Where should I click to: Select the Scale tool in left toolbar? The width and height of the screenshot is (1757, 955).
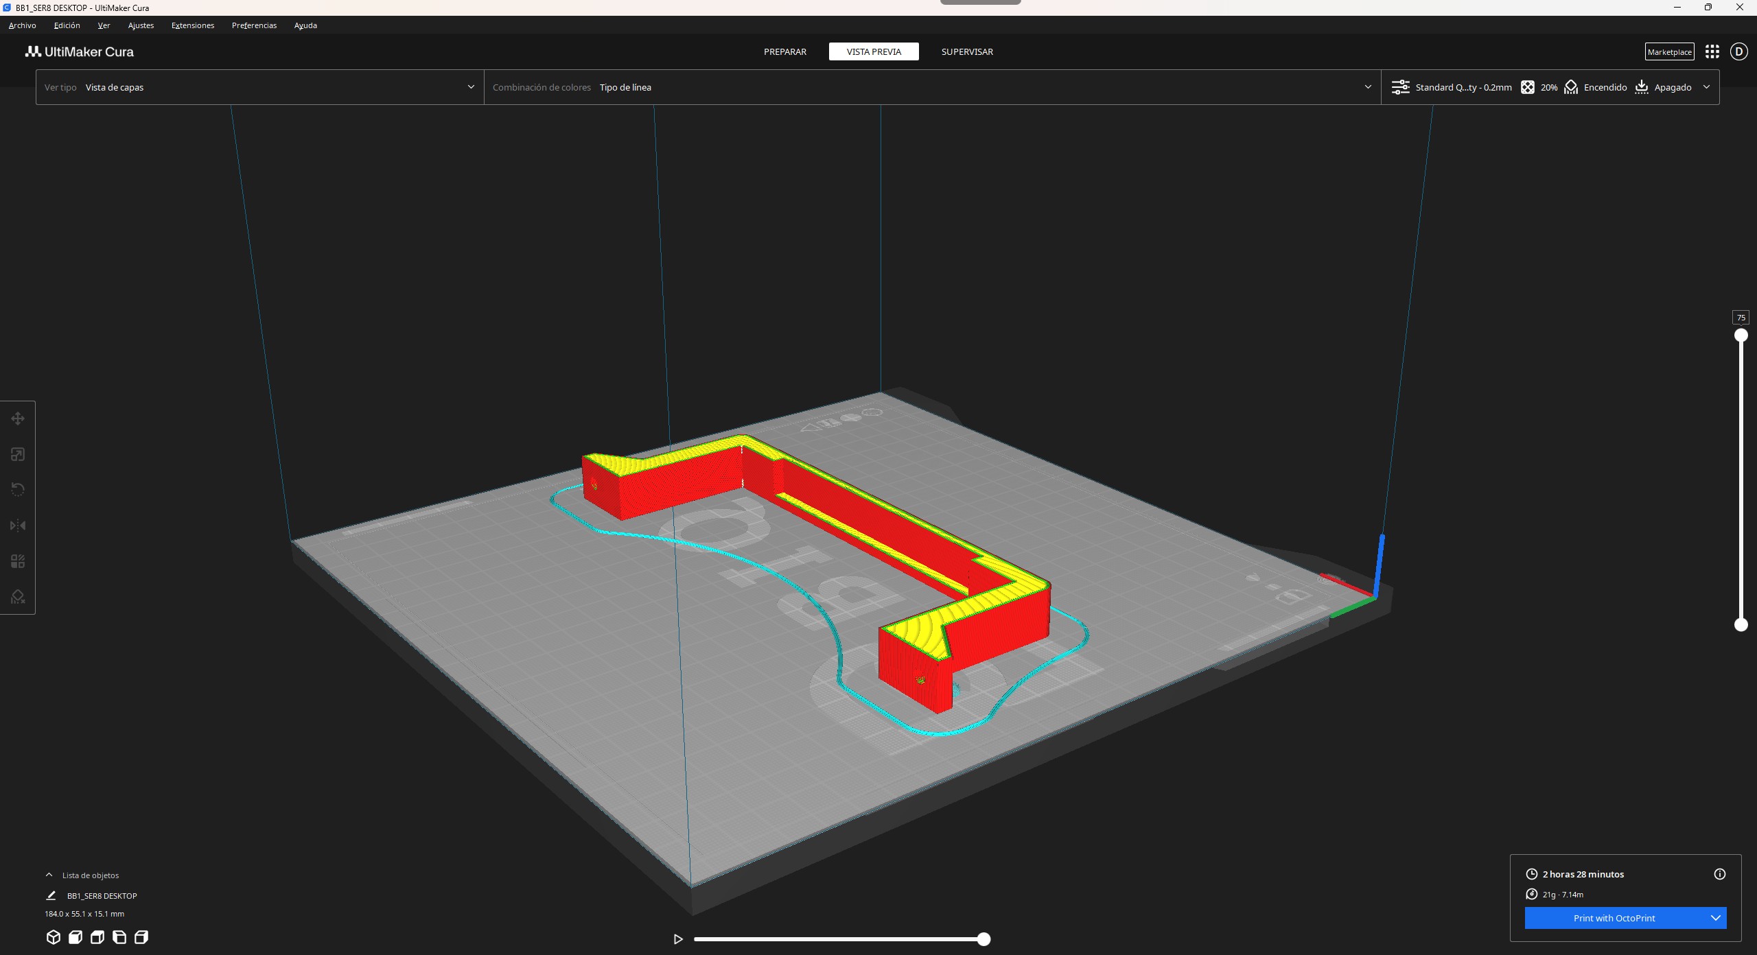18,454
